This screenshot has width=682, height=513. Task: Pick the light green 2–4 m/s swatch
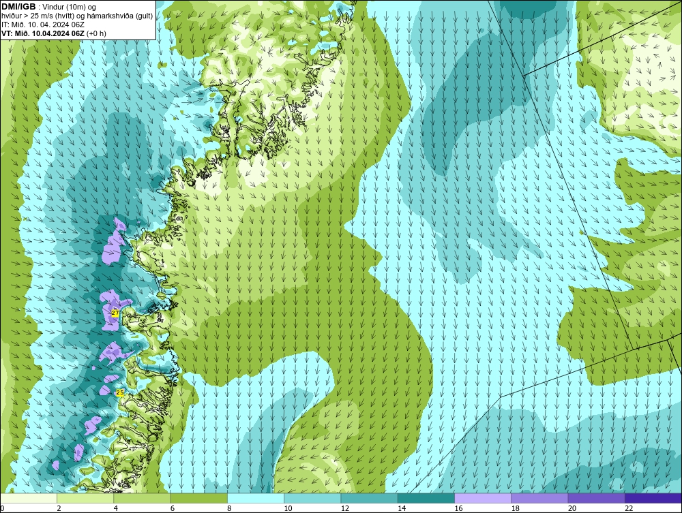click(85, 498)
